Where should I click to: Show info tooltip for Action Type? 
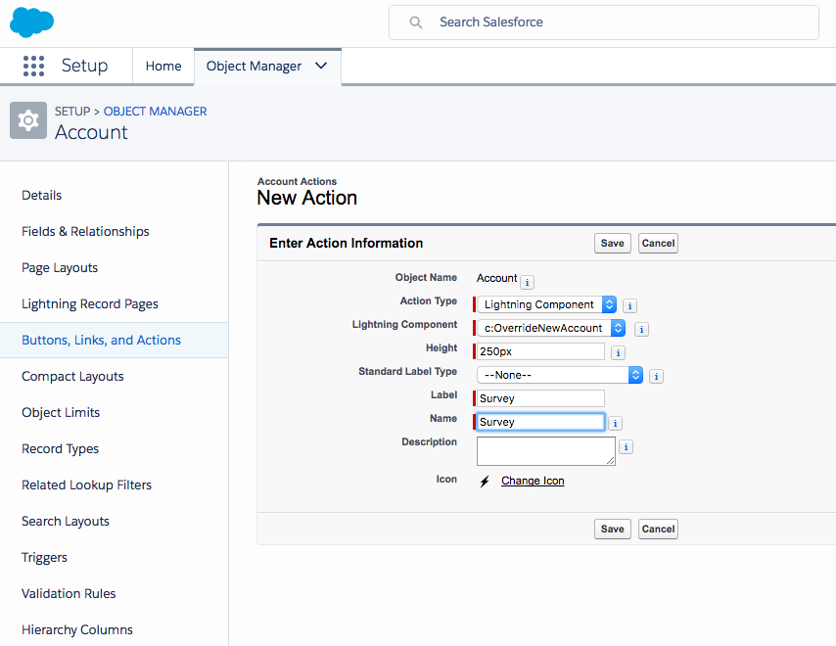pyautogui.click(x=629, y=305)
